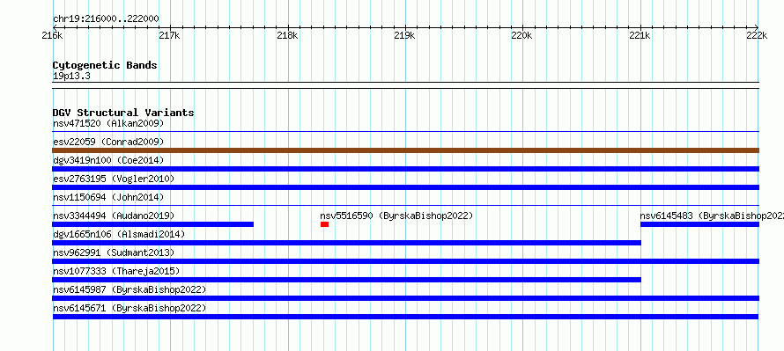
Task: Select the blue bar under nsv6145671
Action: 405,317
